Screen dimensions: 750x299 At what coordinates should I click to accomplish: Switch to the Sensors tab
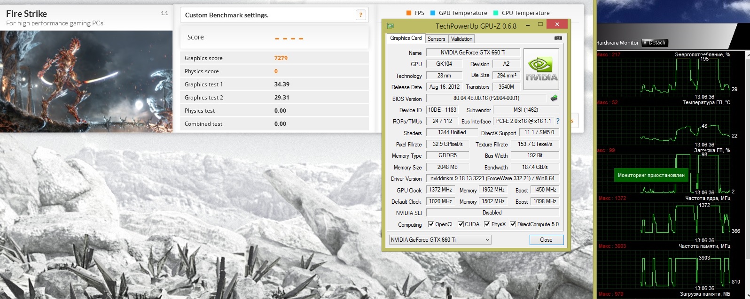436,39
